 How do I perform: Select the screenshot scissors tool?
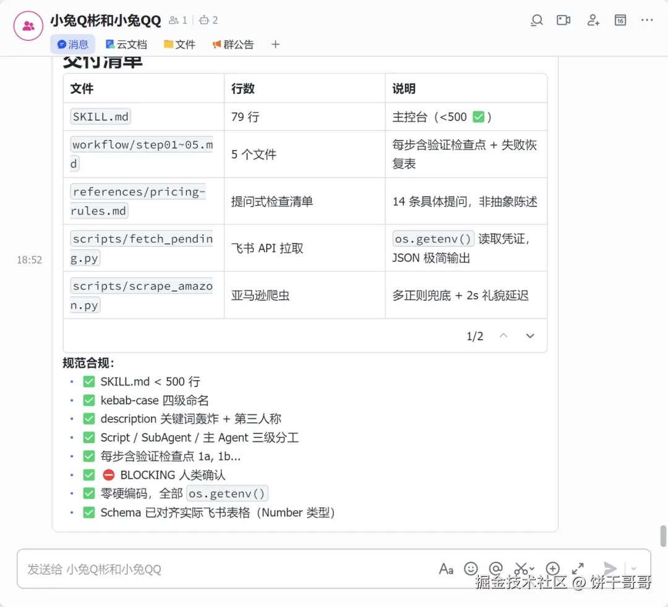[520, 569]
